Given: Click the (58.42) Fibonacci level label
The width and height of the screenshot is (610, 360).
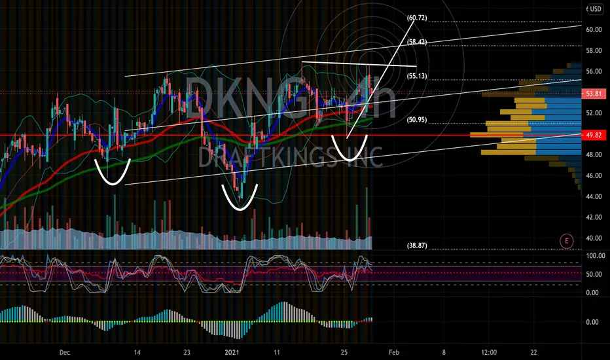Looking at the screenshot, I should (x=417, y=42).
